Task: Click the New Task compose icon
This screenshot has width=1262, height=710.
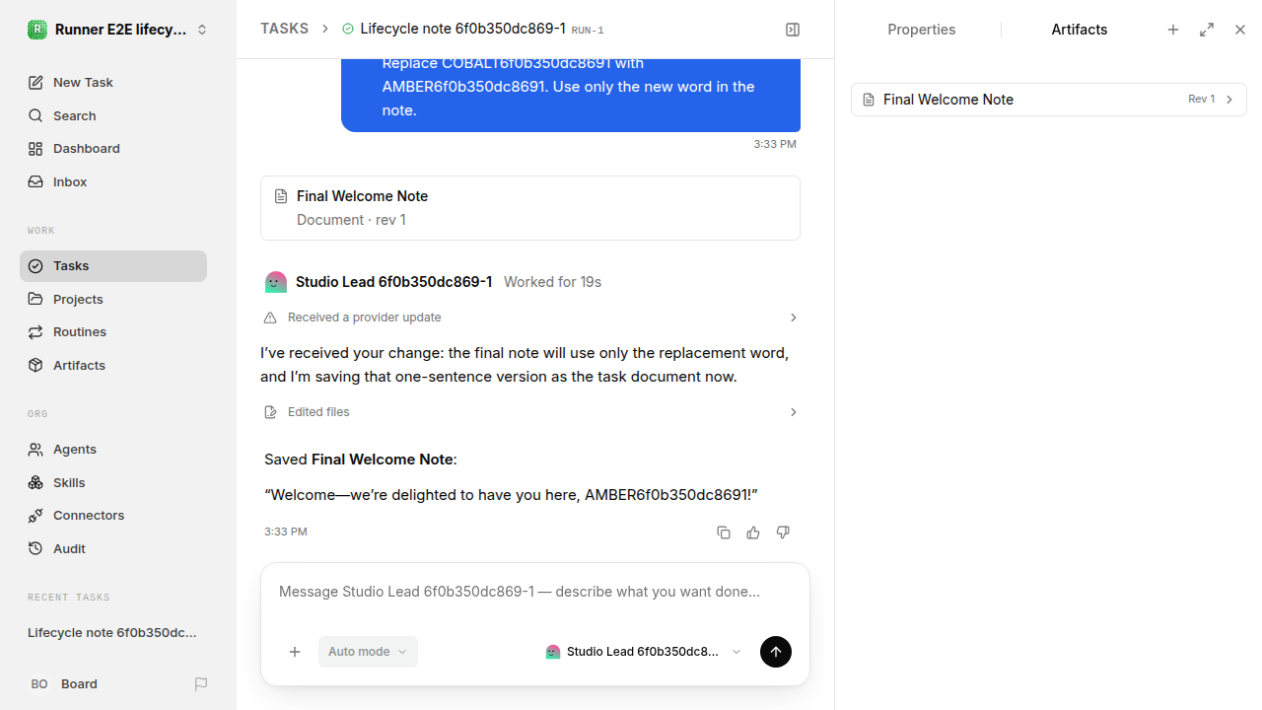Action: pos(35,83)
